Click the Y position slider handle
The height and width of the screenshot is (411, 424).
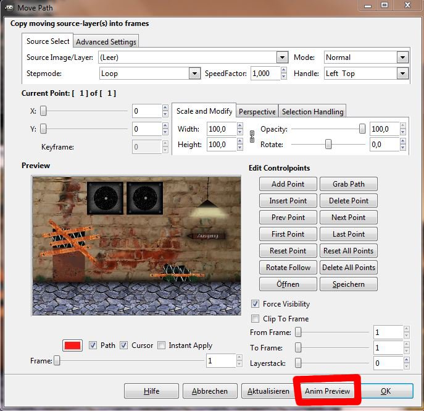pyautogui.click(x=43, y=129)
